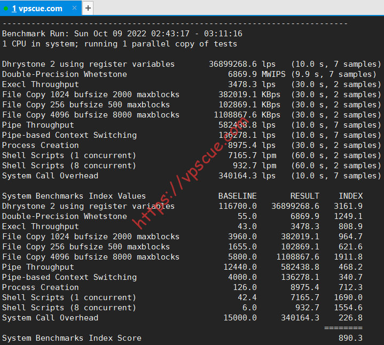Click 'System Benchmarks Index Score' label
This screenshot has height=345, width=384.
(72, 338)
